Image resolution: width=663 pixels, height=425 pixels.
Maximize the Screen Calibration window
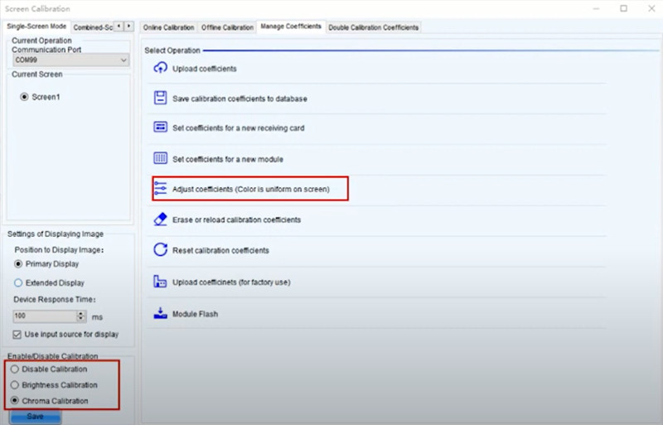(x=624, y=8)
